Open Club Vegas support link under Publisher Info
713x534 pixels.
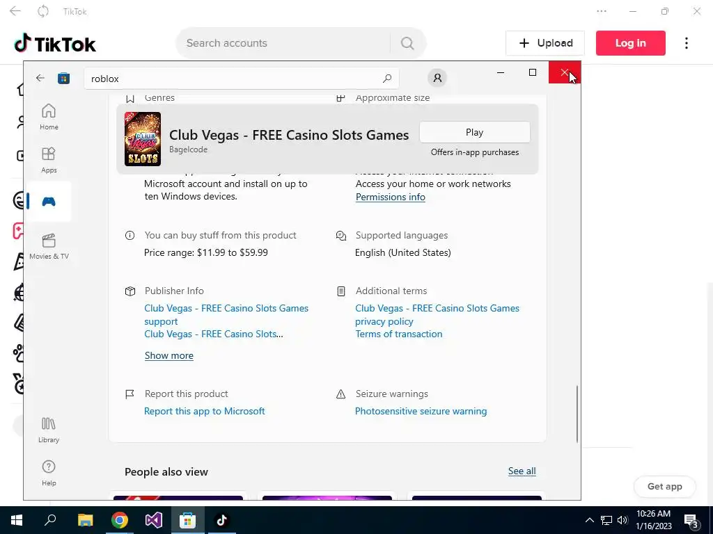[226, 315]
